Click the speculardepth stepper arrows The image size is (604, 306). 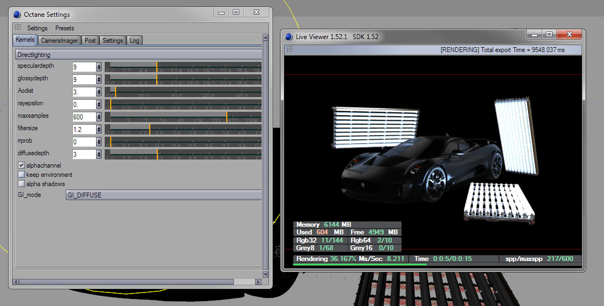(99, 67)
